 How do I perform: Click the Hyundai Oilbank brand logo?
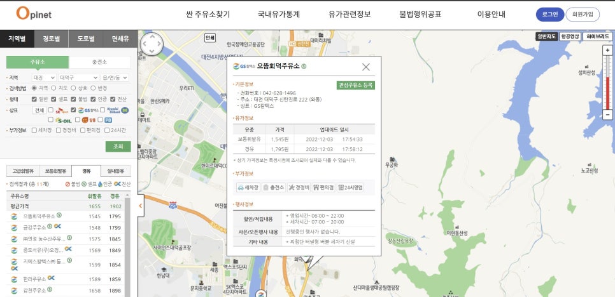tap(118, 110)
